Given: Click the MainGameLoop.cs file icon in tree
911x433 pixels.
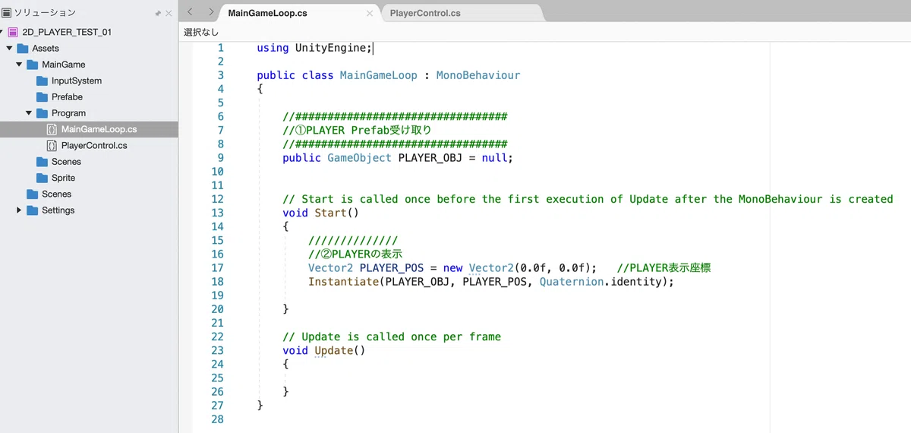Looking at the screenshot, I should (52, 129).
